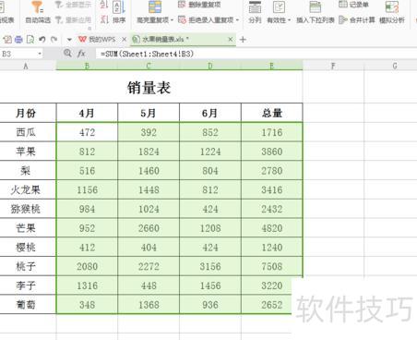The image size is (417, 340).
Task: Select cell with value 1156
Action: [x=87, y=189]
